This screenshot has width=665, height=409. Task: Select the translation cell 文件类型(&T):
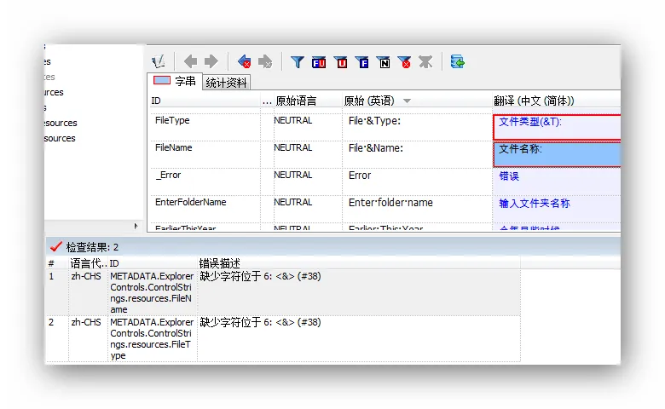[554, 124]
